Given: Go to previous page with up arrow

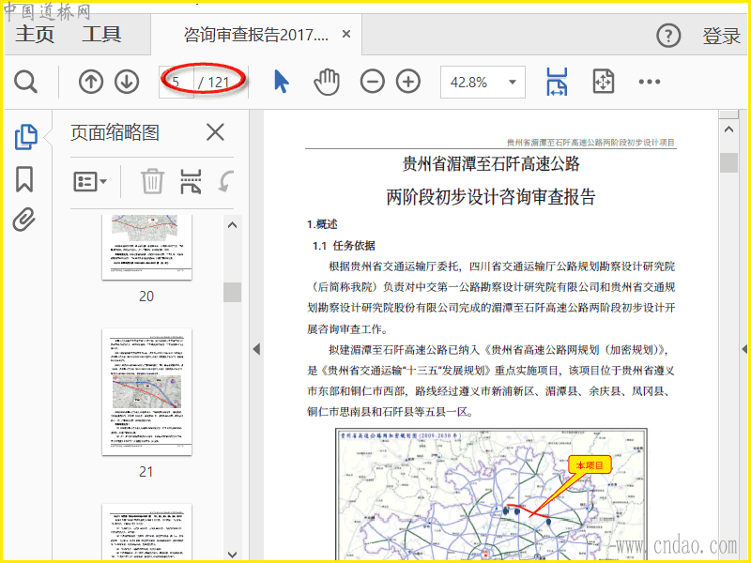Looking at the screenshot, I should (x=91, y=83).
